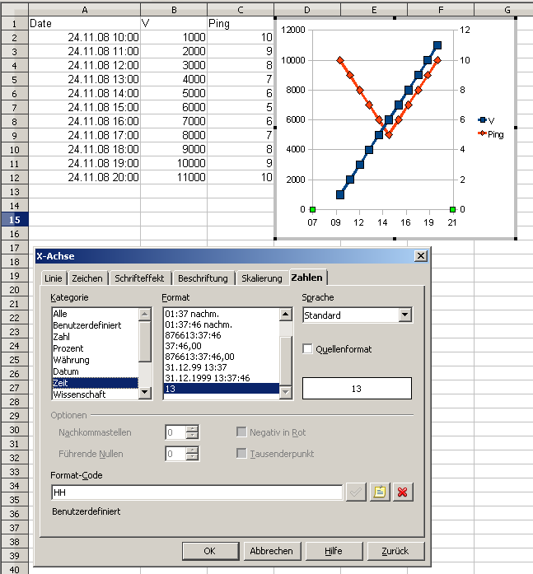Click the Abbrechen button

[x=271, y=551]
